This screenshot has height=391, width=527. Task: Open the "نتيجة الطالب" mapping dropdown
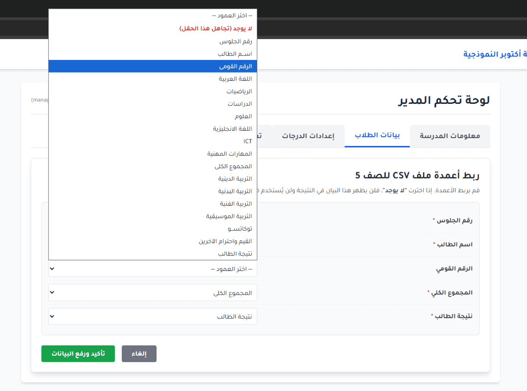click(153, 316)
